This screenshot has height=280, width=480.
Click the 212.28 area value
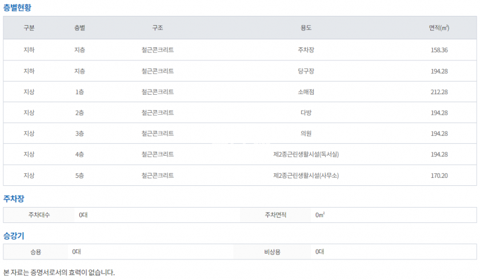(x=439, y=92)
